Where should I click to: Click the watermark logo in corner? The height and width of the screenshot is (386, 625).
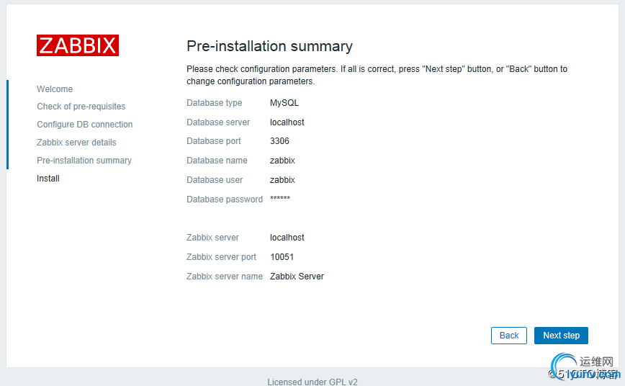pyautogui.click(x=585, y=367)
